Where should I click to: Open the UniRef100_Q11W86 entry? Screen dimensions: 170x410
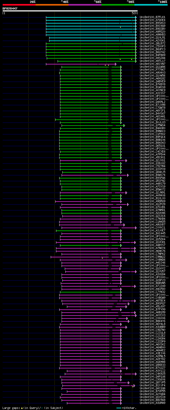tap(152, 67)
